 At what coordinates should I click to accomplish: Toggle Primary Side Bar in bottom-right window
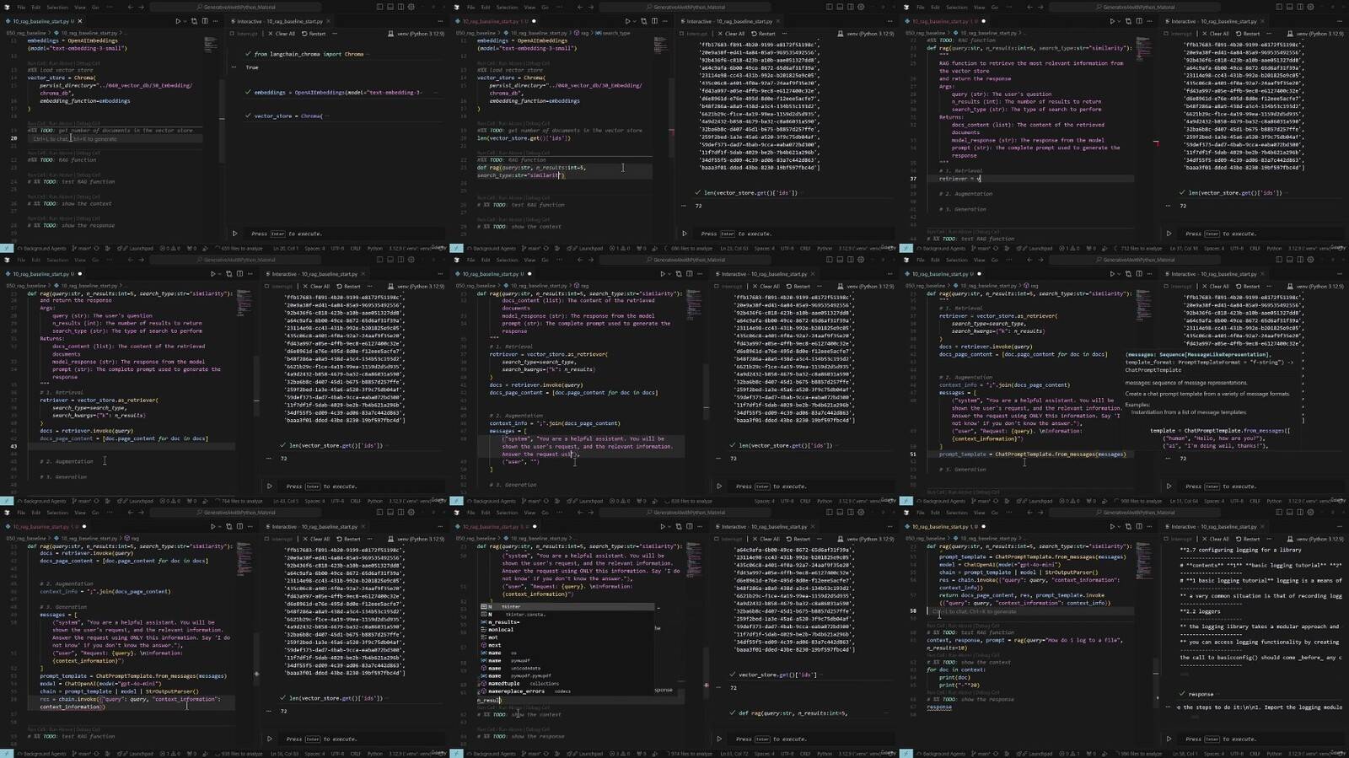[x=1280, y=512]
